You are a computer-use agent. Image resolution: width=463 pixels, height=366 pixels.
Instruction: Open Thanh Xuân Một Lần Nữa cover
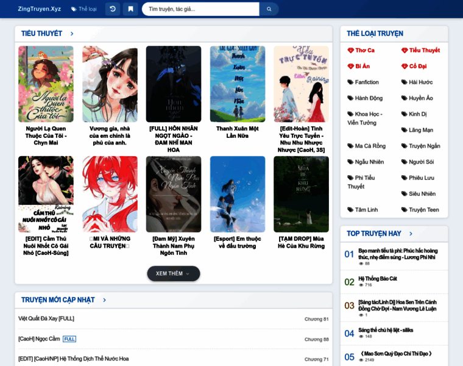[238, 84]
